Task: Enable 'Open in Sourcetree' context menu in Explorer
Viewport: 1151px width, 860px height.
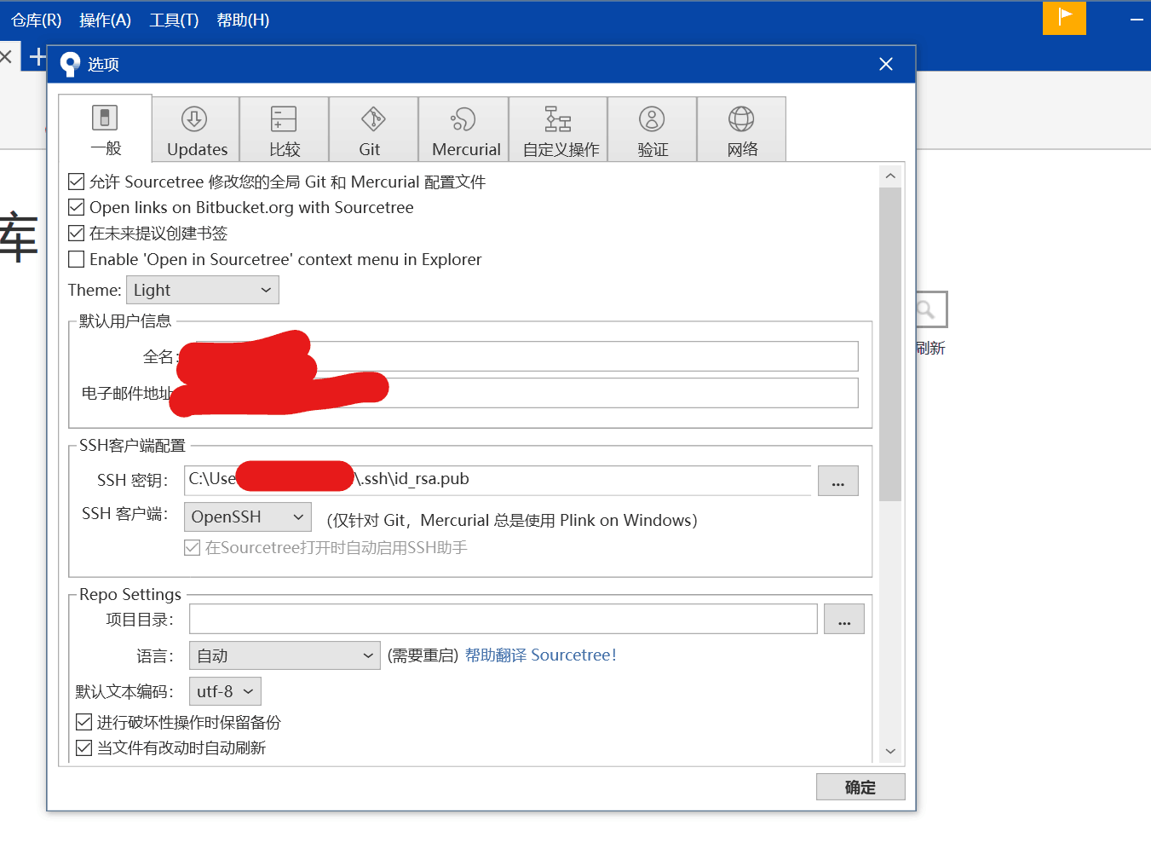Action: click(x=76, y=259)
